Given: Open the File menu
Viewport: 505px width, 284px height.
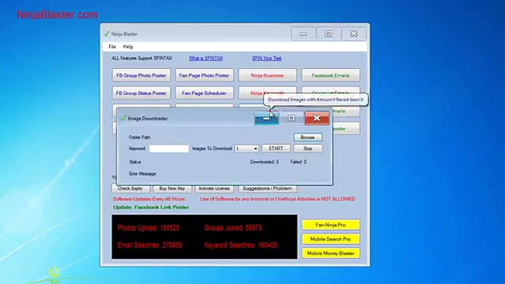Looking at the screenshot, I should coord(112,47).
